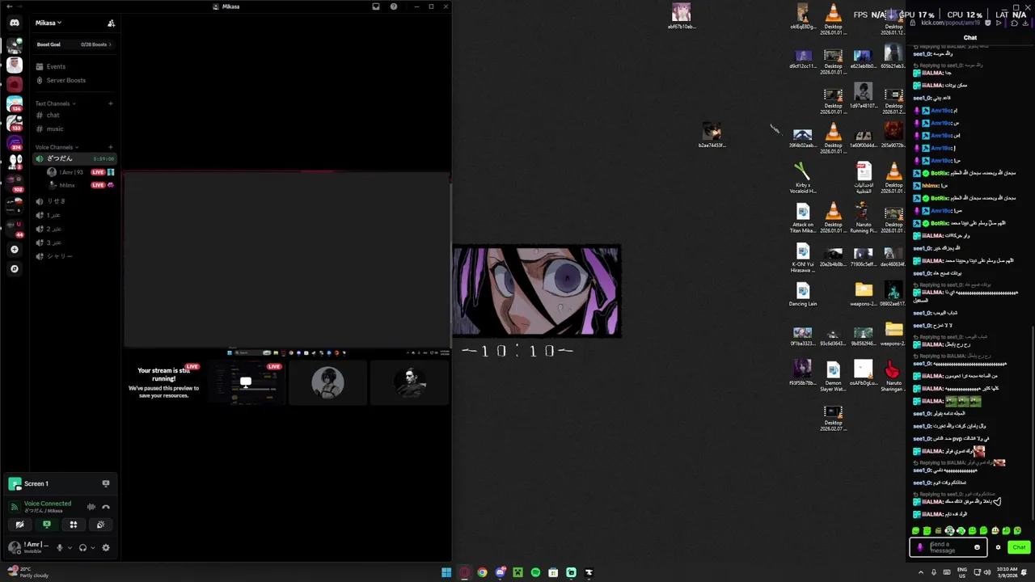The width and height of the screenshot is (1035, 582).
Task: Open the weather widget showing 20°C
Action: (x=28, y=572)
